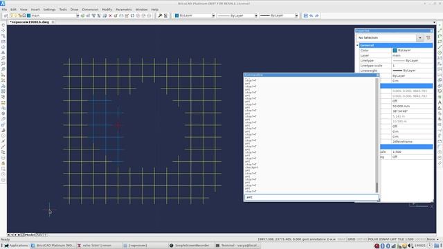The height and width of the screenshot is (249, 443).
Task: Click the command line input field
Action: pyautogui.click(x=311, y=197)
